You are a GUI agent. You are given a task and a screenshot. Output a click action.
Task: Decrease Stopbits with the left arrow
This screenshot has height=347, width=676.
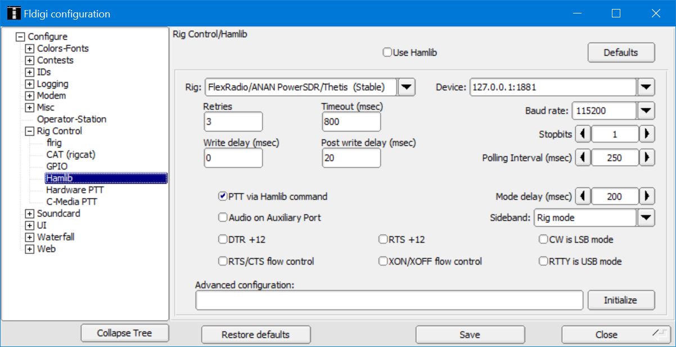(x=583, y=134)
